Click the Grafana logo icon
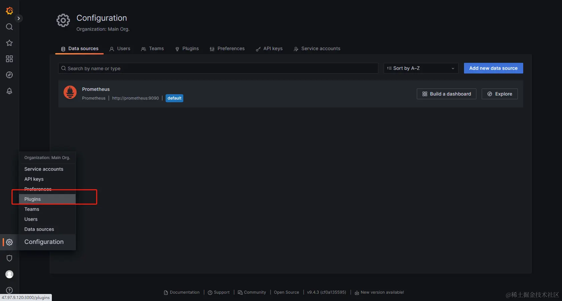Image resolution: width=562 pixels, height=301 pixels. point(9,11)
